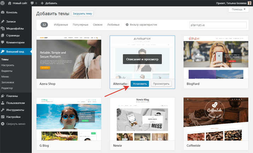Viewport: 253px width, 153px height.
Task: Open Комментарии in the sidebar
Action: click(16, 42)
